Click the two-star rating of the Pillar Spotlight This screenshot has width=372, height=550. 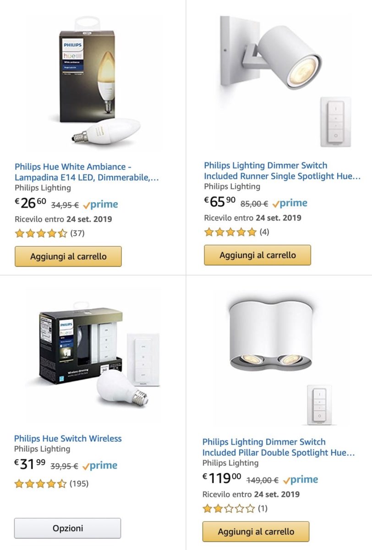tap(227, 508)
